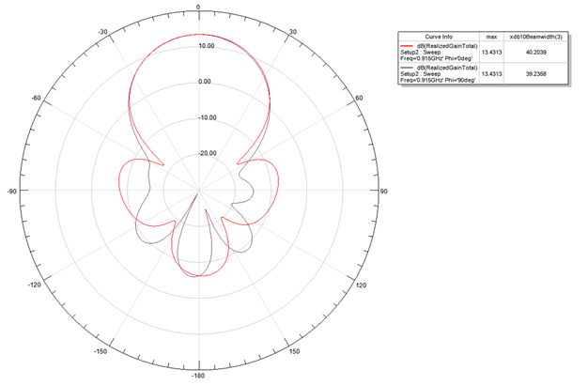588x385 pixels.
Task: Click max value 13.4313 in Phi='90deg' row
Action: tap(491, 74)
